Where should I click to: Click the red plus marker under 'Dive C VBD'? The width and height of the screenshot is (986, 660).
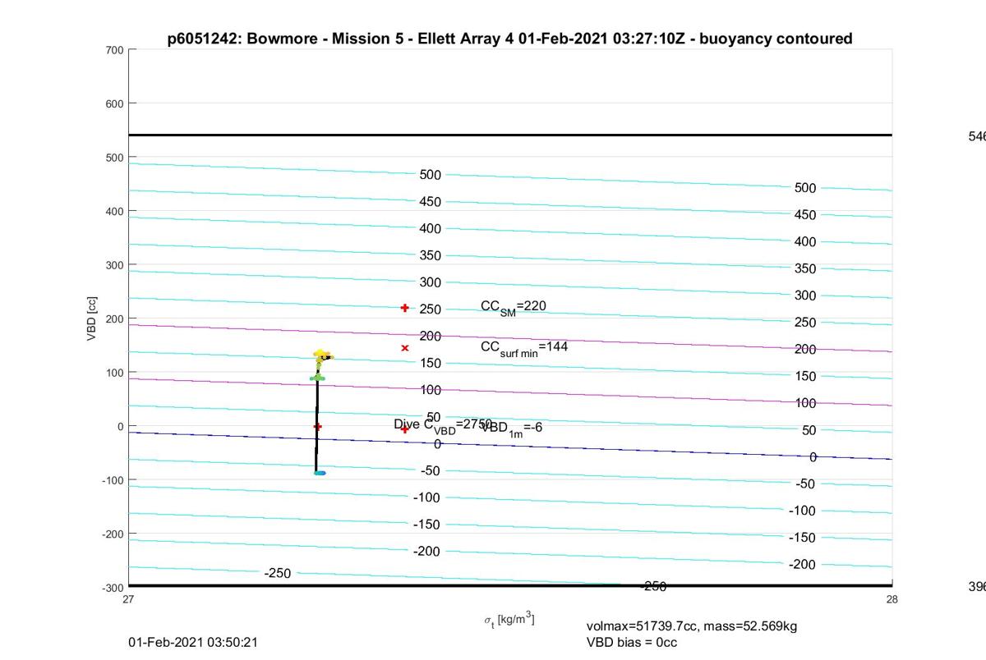tap(404, 429)
